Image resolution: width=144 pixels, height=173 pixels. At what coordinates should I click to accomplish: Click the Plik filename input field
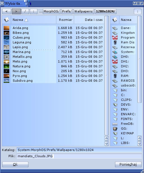click(x=79, y=156)
